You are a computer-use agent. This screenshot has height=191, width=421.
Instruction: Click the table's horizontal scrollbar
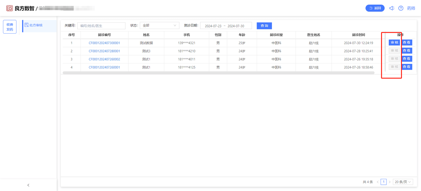point(218,73)
